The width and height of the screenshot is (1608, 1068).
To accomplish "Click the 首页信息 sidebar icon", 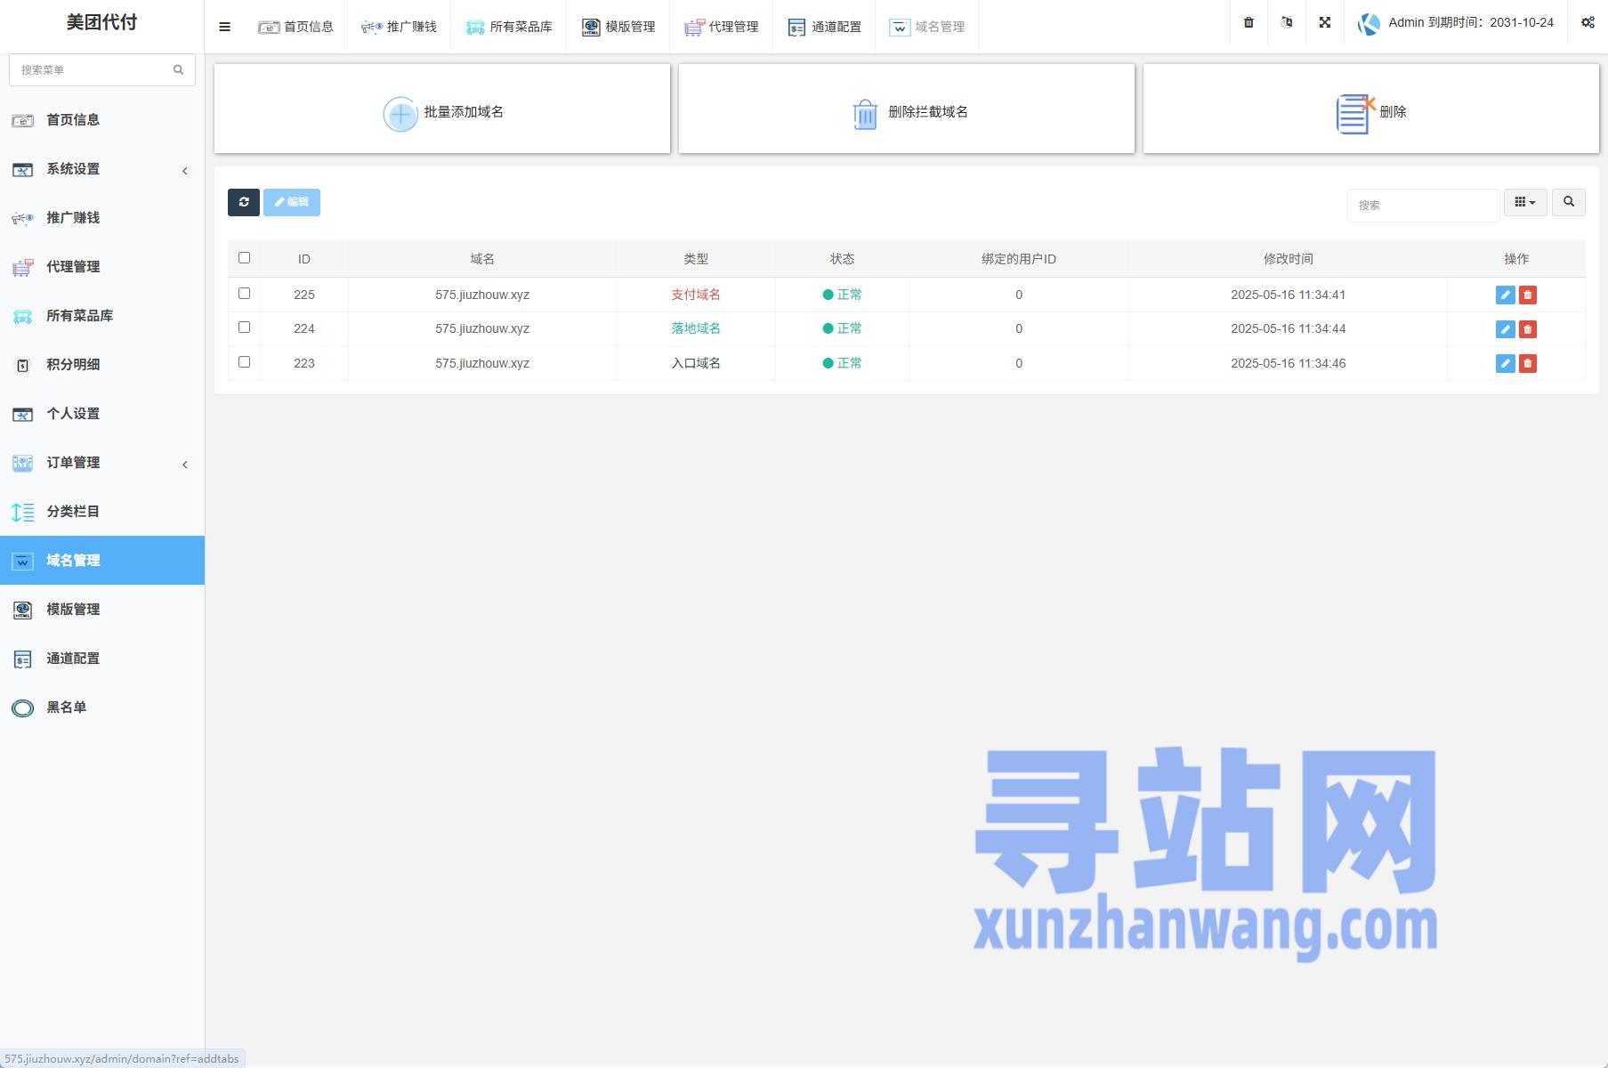I will coord(22,120).
